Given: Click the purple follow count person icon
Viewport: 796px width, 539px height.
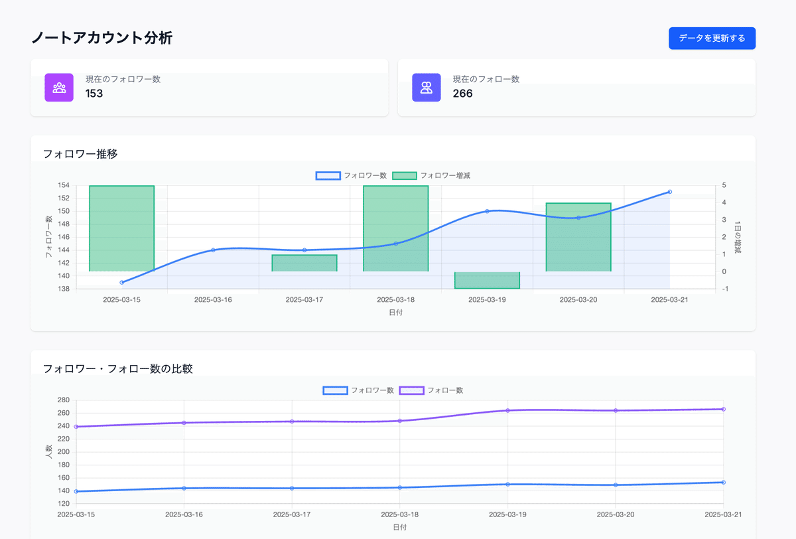Looking at the screenshot, I should coord(426,87).
